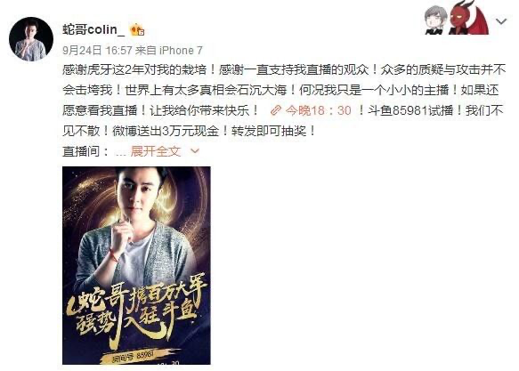Open the 今晚18:30 hyperlink text
This screenshot has width=519, height=371.
pos(318,110)
